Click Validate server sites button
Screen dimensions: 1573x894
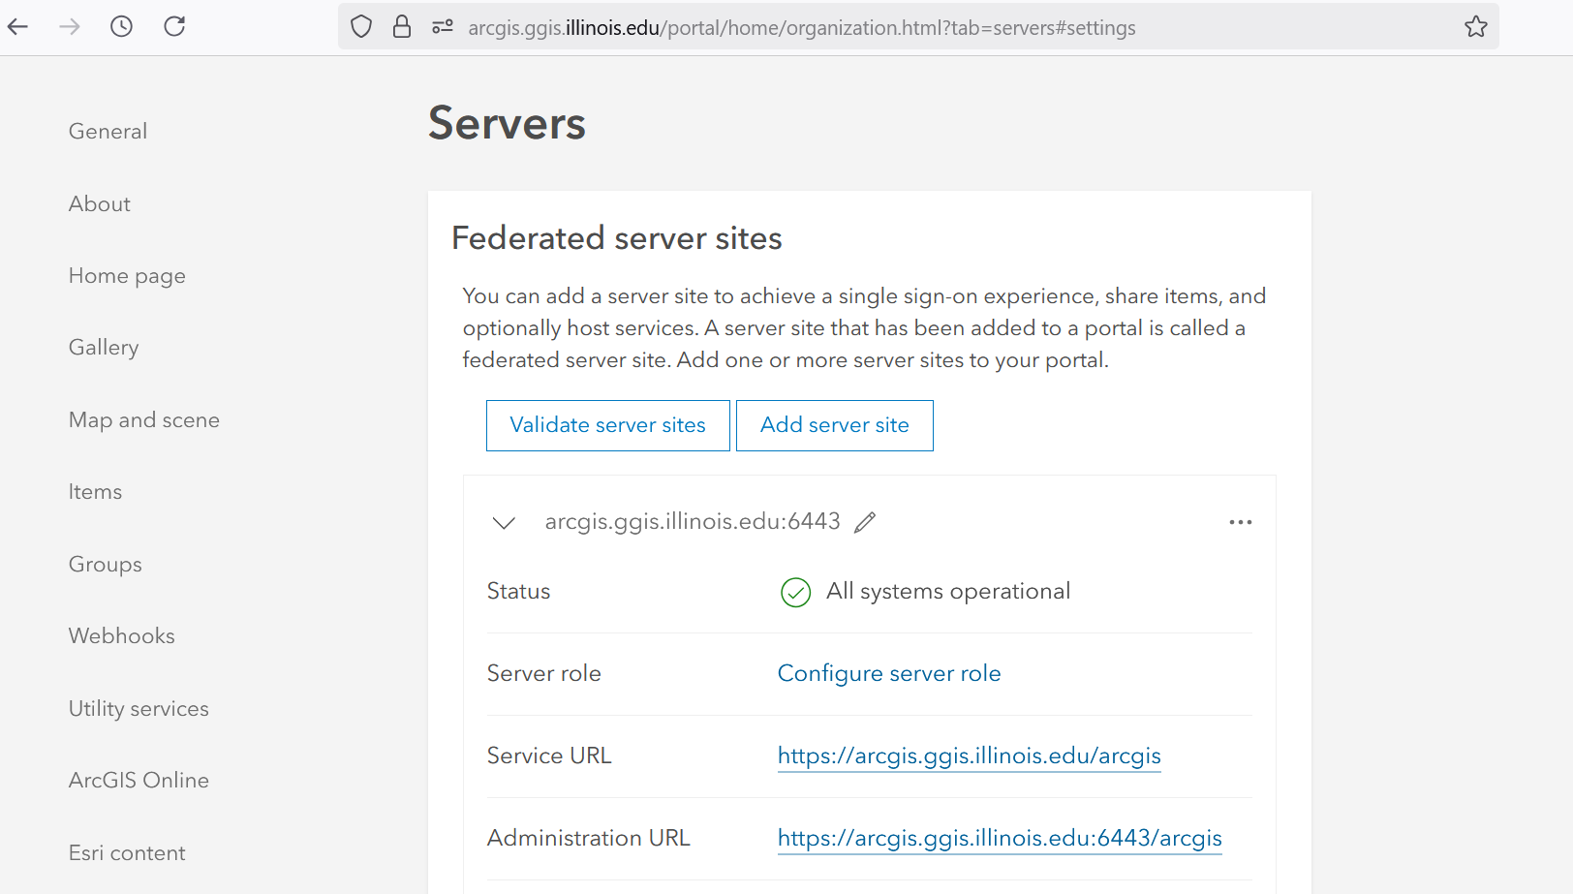tap(608, 425)
